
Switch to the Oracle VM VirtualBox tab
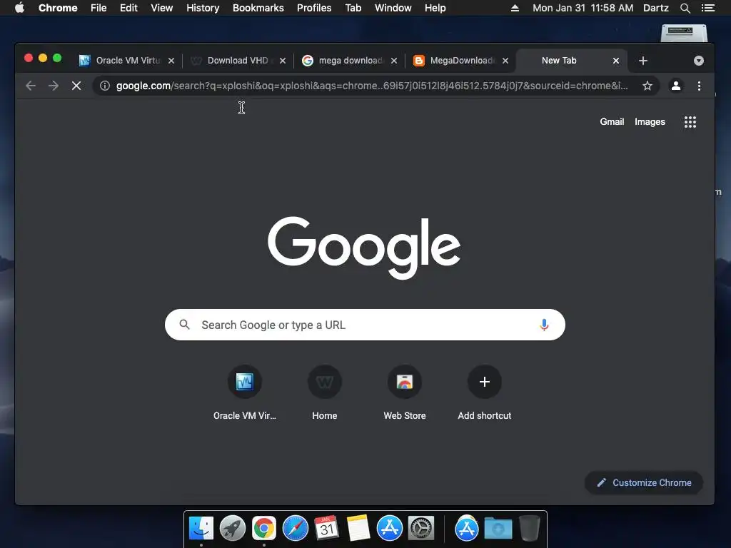point(126,61)
